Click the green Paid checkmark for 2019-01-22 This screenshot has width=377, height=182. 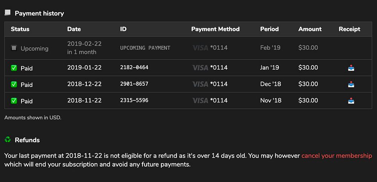14,68
